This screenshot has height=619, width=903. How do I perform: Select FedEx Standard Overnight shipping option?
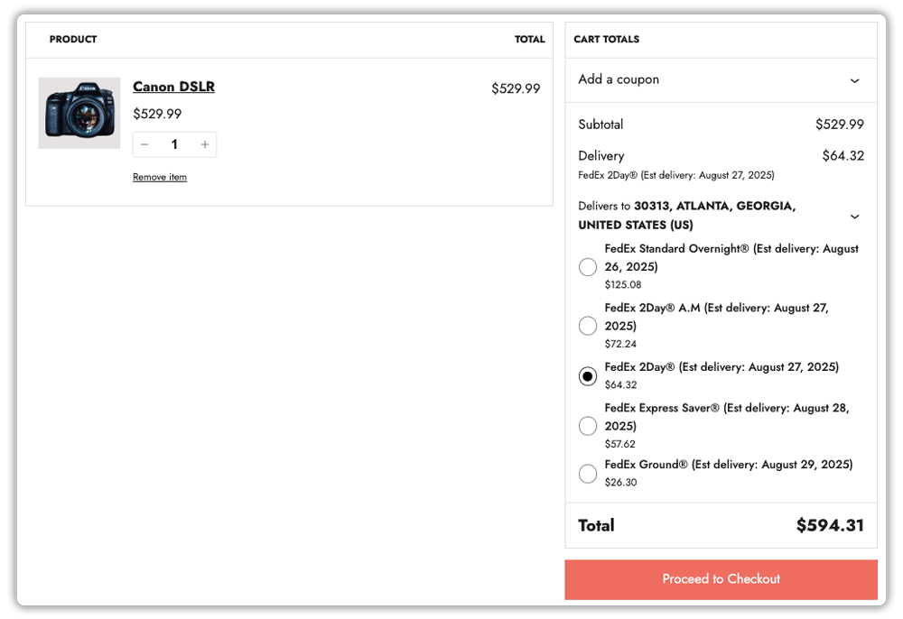point(588,267)
